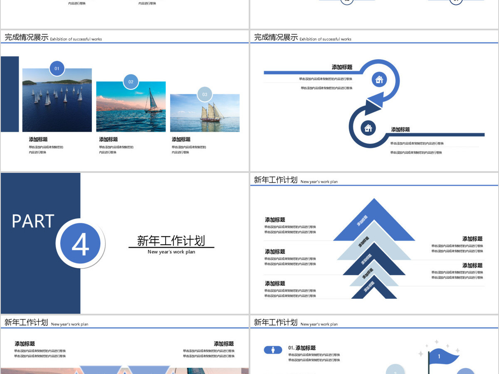The image size is (499, 374).
Task: Select the 完成情况展示 heading on the house icons slide
Action: pos(276,37)
